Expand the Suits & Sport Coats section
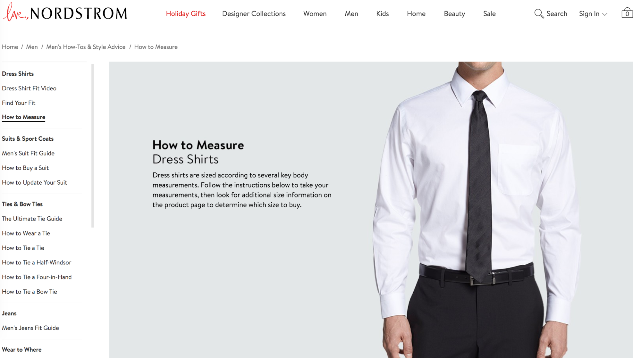641x358 pixels. 27,138
